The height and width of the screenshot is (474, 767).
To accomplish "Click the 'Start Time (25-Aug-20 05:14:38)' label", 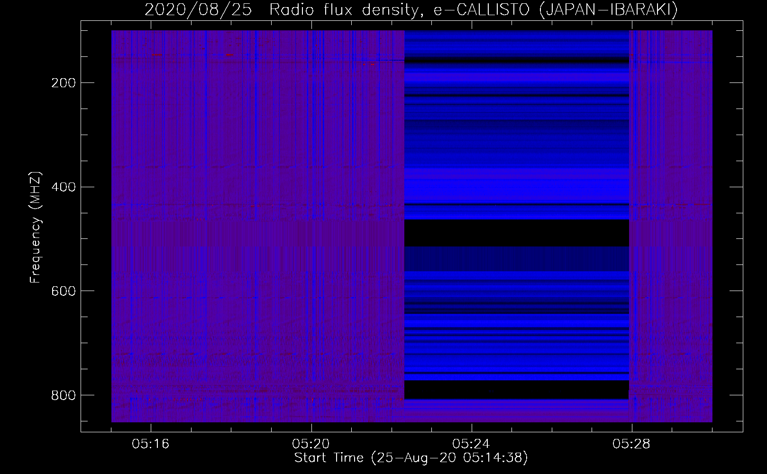I will click(411, 458).
